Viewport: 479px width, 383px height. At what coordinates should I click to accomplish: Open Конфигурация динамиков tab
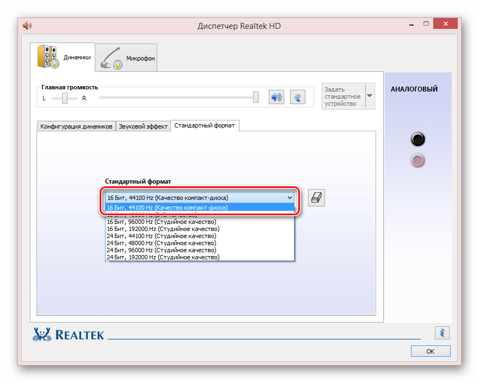click(76, 126)
